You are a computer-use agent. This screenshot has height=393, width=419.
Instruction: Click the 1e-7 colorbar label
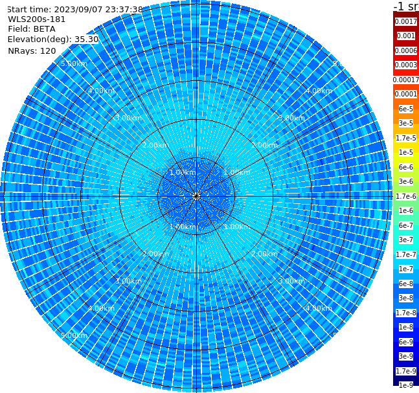406,269
